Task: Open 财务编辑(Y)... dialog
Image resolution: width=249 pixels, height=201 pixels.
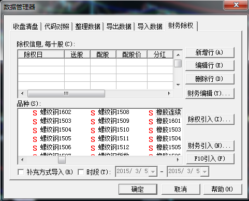Action: [210, 93]
